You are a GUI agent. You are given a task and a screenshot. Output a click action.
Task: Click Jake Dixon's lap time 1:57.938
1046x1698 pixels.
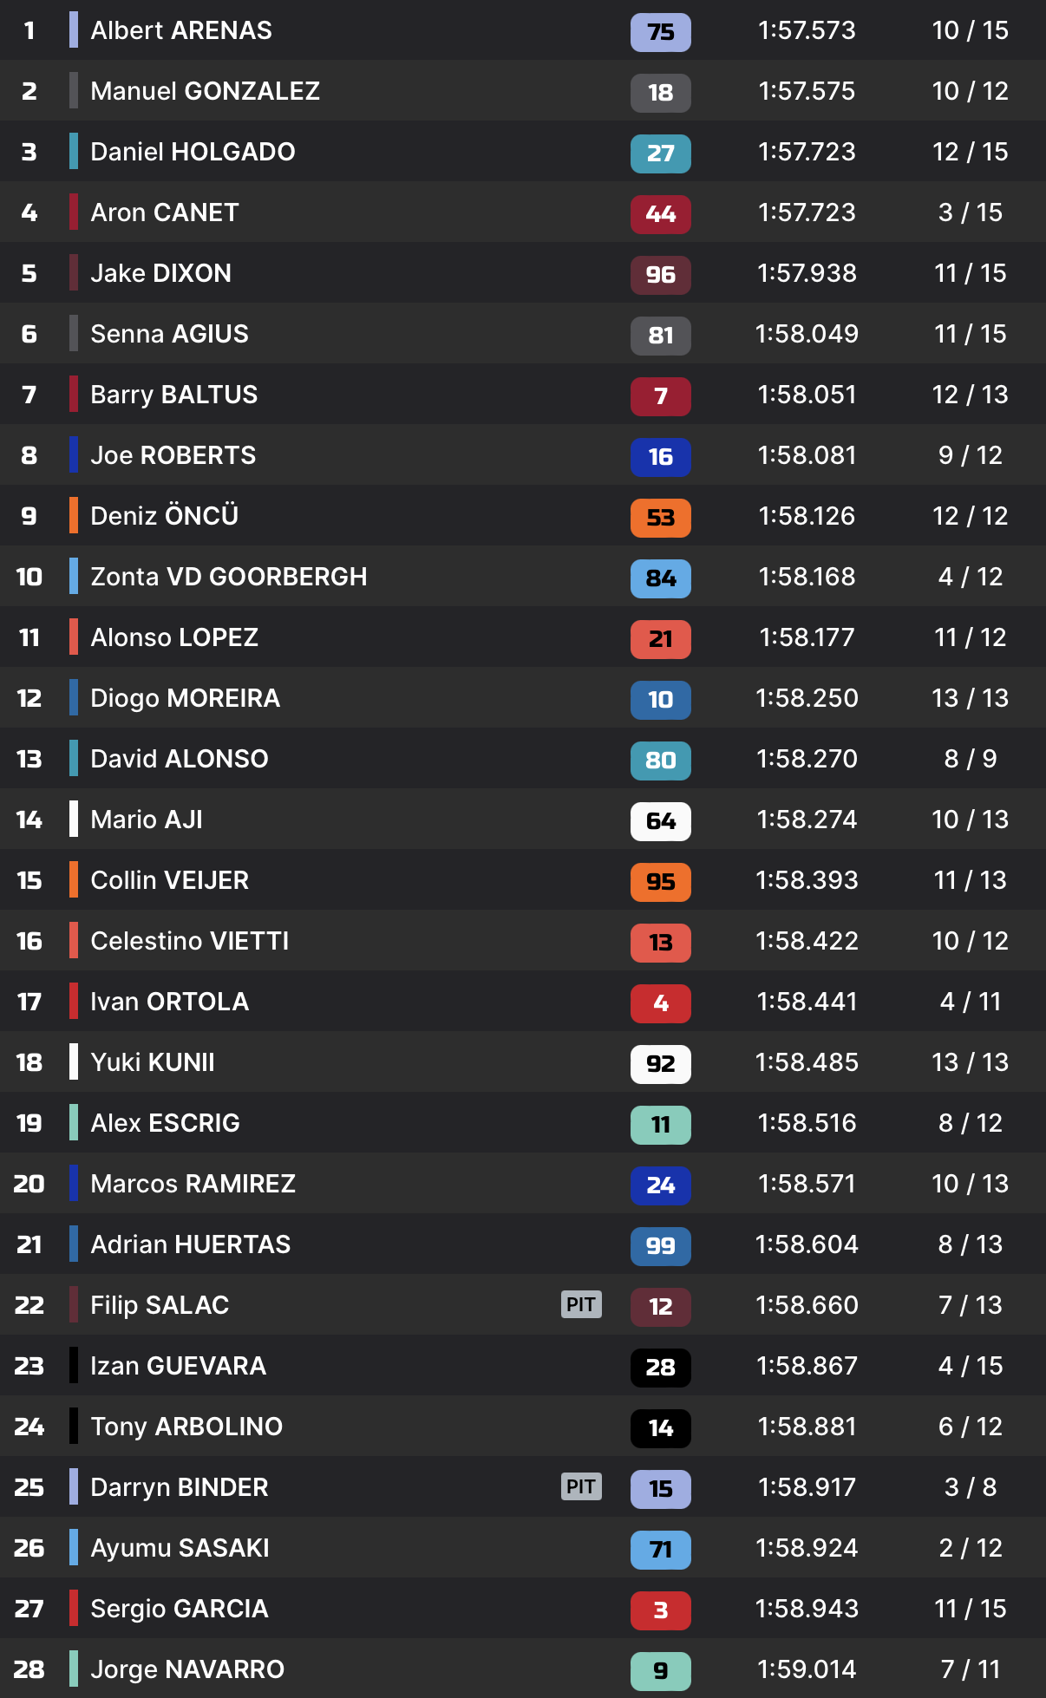point(807,273)
